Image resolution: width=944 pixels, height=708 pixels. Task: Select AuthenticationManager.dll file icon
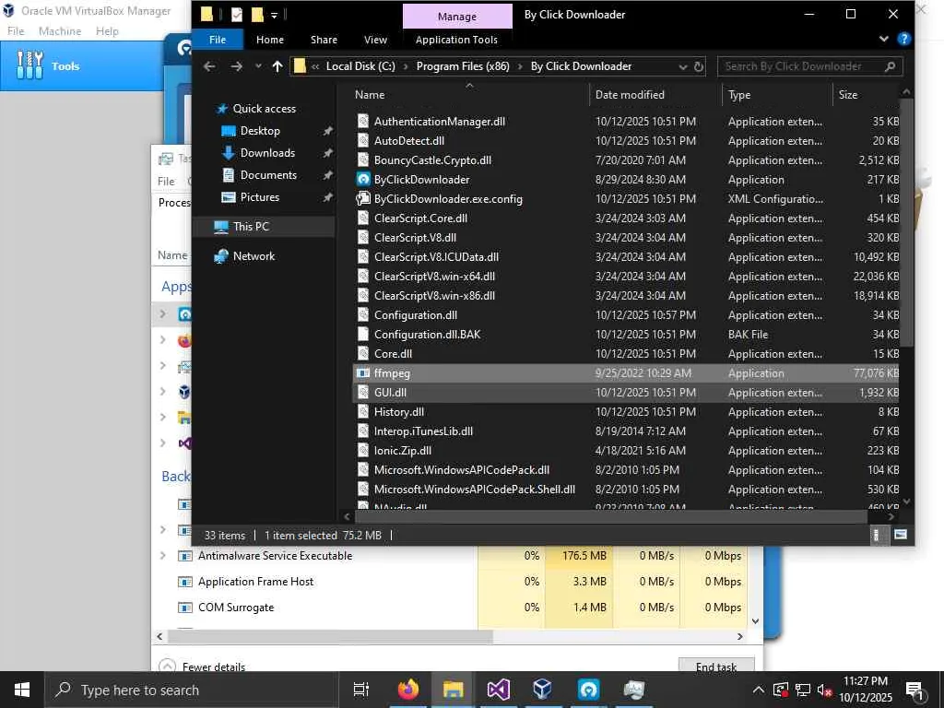pos(363,121)
